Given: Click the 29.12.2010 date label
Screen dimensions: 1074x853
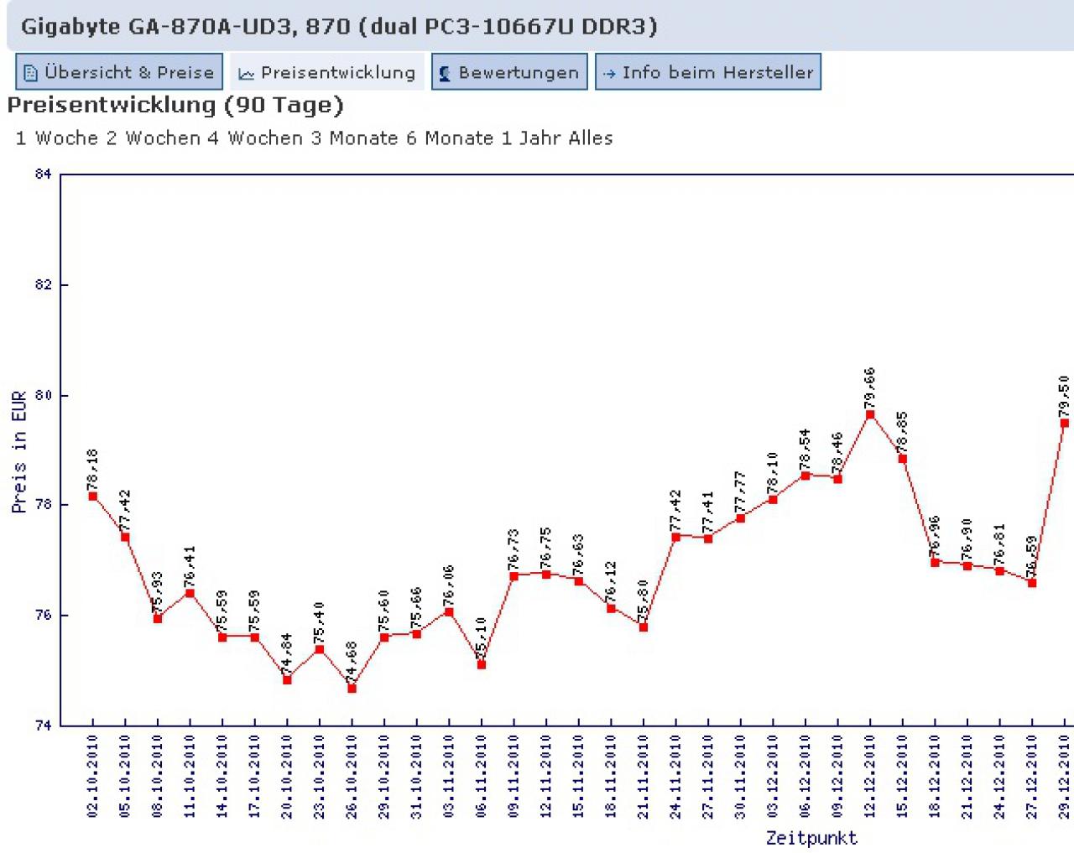Looking at the screenshot, I should click(x=1065, y=777).
